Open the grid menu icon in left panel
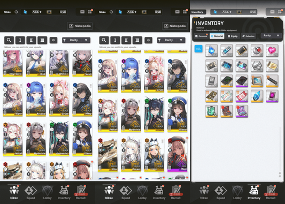This screenshot has width=285, height=204. (90, 12)
